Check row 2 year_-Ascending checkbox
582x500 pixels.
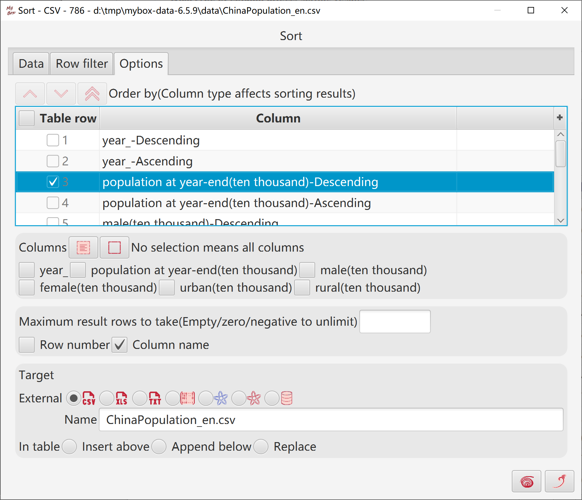tap(53, 161)
